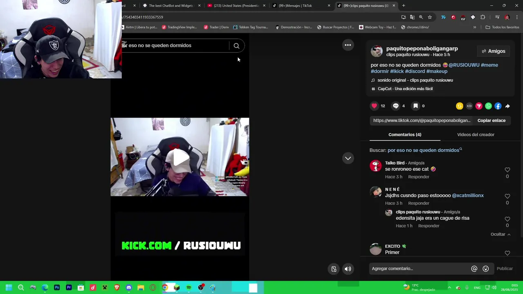Open a new browser tab
The width and height of the screenshot is (523, 294).
tap(403, 6)
